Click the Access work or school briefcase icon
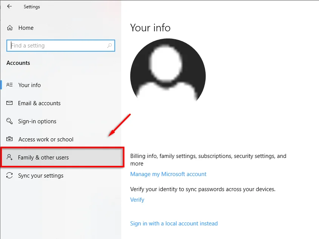The width and height of the screenshot is (319, 239). 9,139
